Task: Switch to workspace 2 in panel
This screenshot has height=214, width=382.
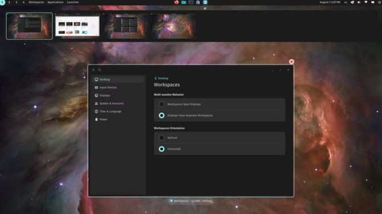Action: (9, 2)
